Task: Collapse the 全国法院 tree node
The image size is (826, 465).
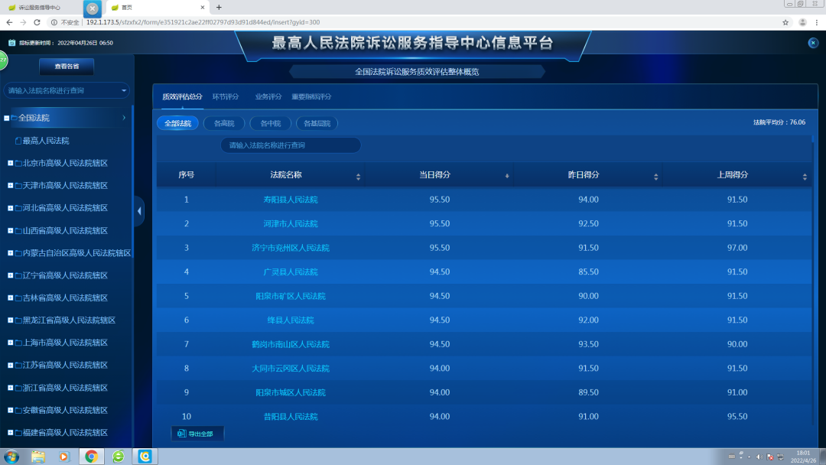Action: tap(7, 118)
